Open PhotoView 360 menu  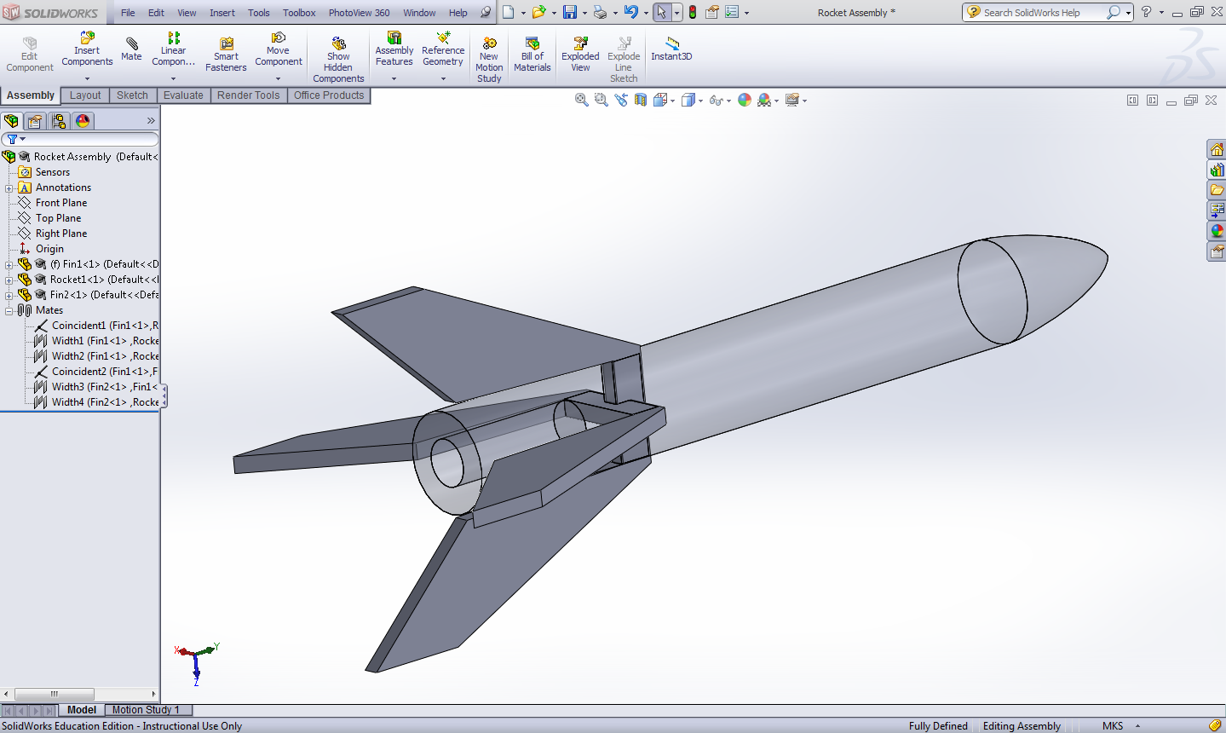coord(359,13)
